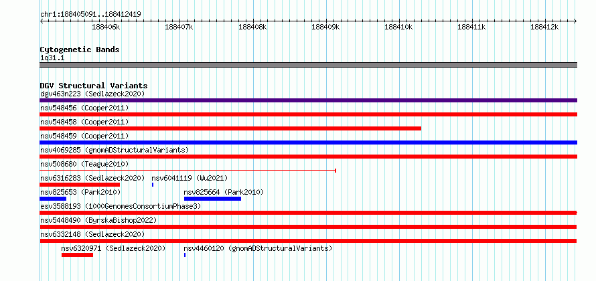Select nsv825664 (Park2010) variant label
This screenshot has height=281, width=596.
[x=224, y=192]
